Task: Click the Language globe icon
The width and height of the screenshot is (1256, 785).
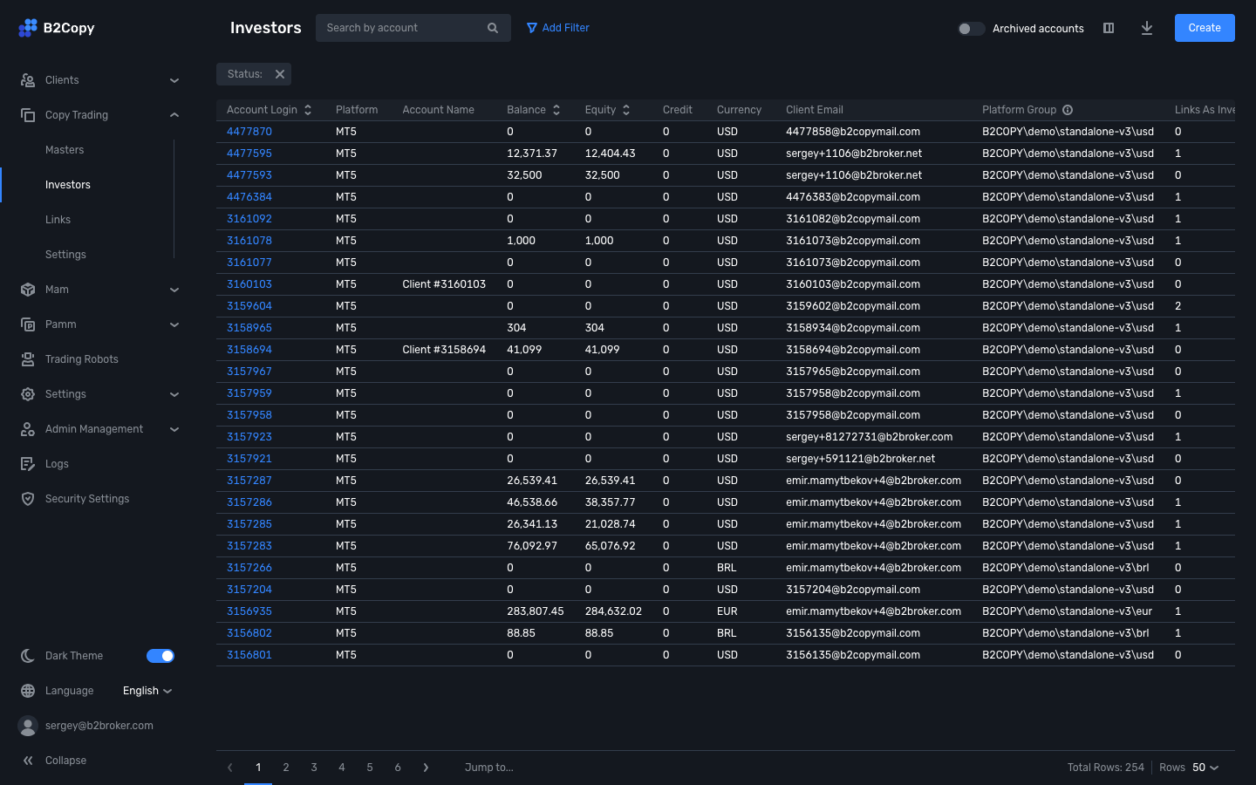Action: tap(28, 691)
